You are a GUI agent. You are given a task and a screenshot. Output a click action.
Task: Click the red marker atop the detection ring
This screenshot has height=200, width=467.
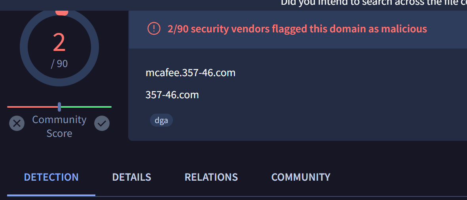62,13
